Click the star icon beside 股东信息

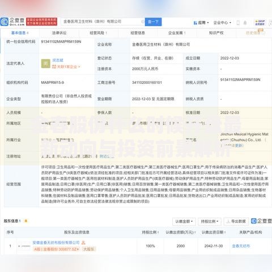click(26, 220)
